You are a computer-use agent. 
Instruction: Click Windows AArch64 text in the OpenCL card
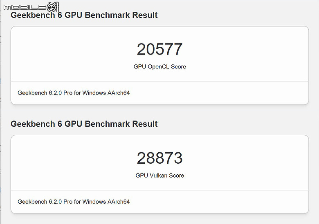[x=106, y=93]
